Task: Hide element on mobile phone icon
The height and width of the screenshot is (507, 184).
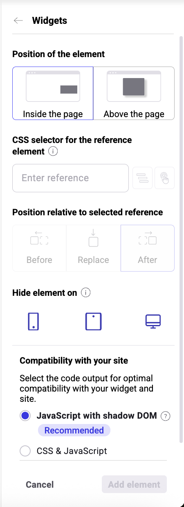Action: (x=34, y=321)
